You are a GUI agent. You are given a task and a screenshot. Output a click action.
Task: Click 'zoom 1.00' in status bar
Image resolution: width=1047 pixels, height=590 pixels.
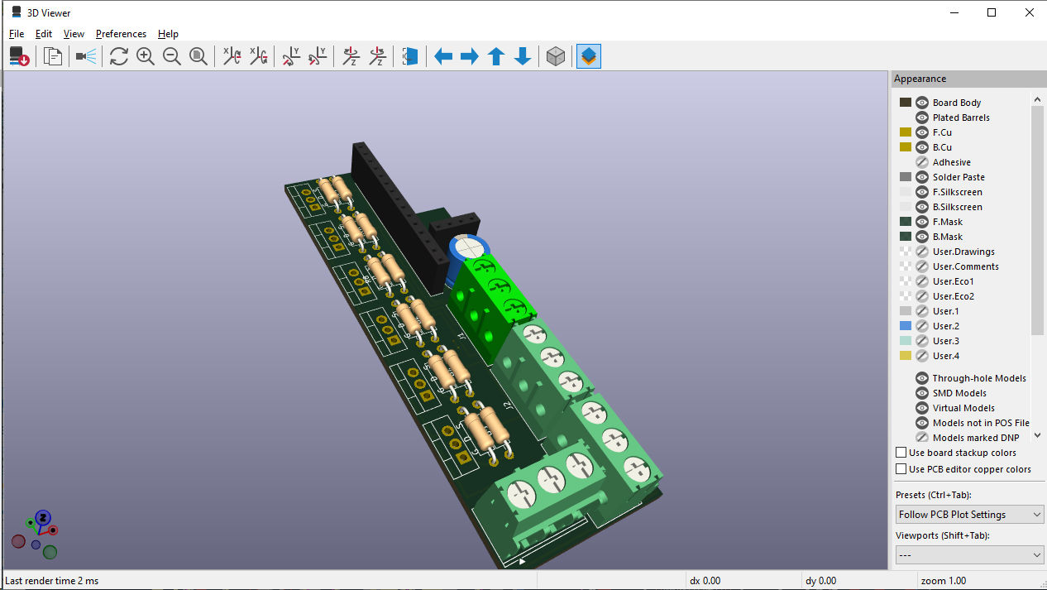point(944,581)
